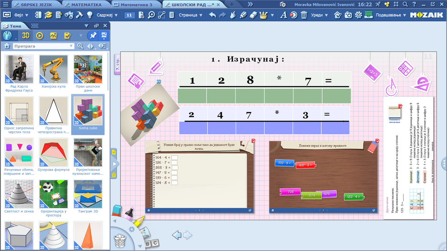This screenshot has width=447, height=251.
Task: Open the Страница dropdown menu
Action: [191, 15]
